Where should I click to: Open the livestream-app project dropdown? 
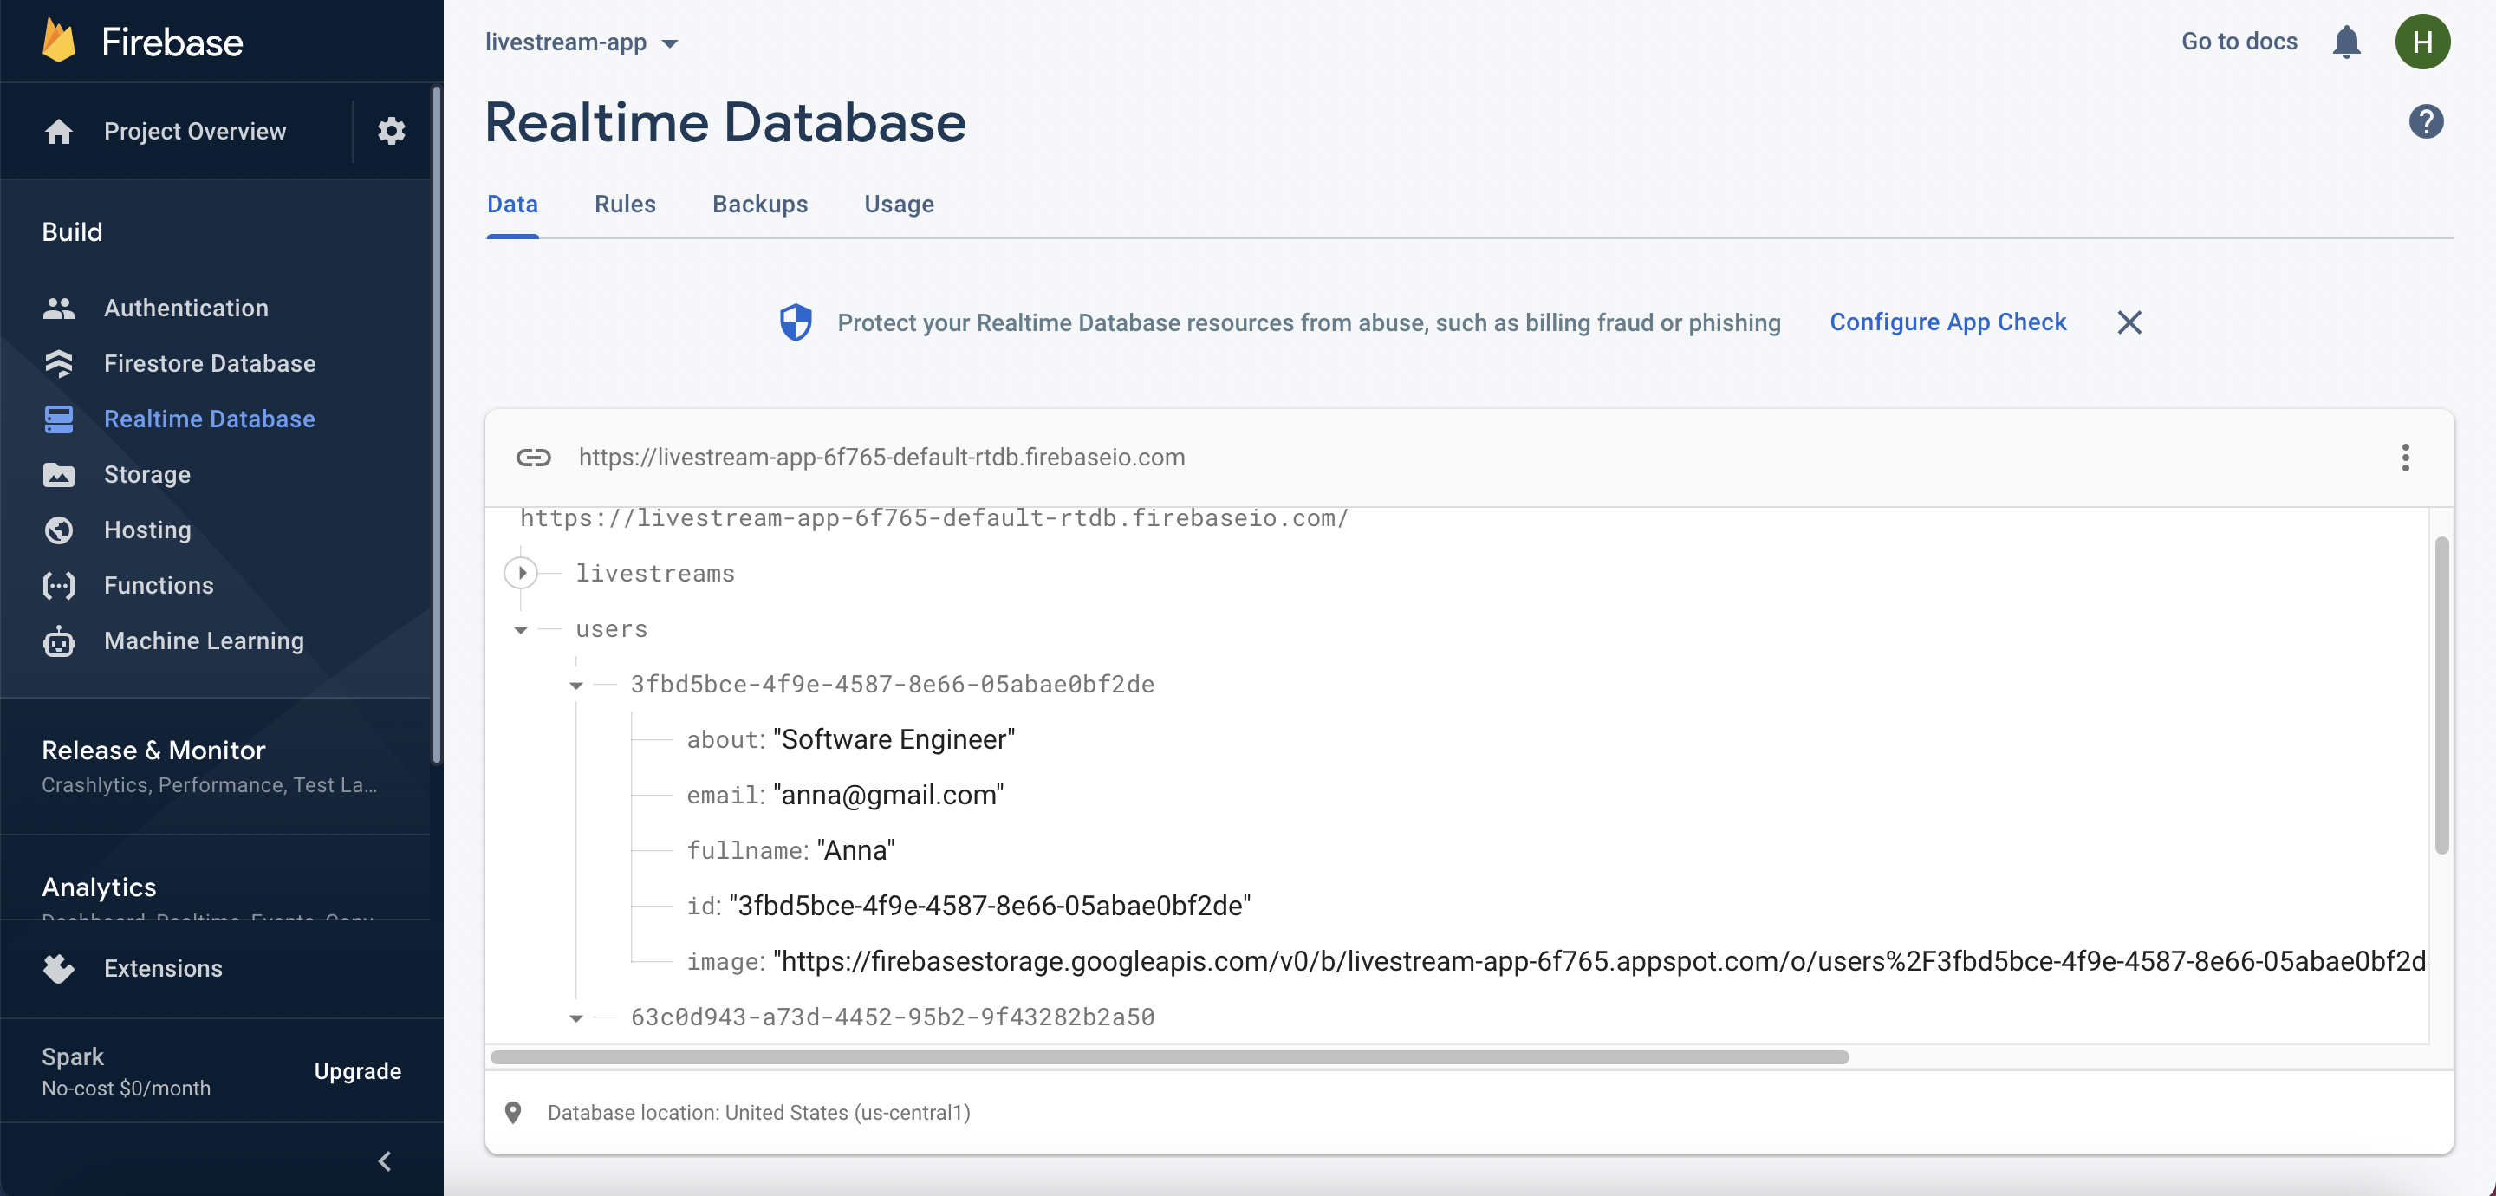tap(582, 42)
